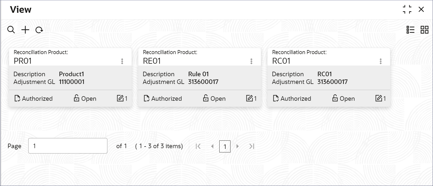Viewport: 433px width, 186px height.
Task: Jump to the last page
Action: point(252,146)
